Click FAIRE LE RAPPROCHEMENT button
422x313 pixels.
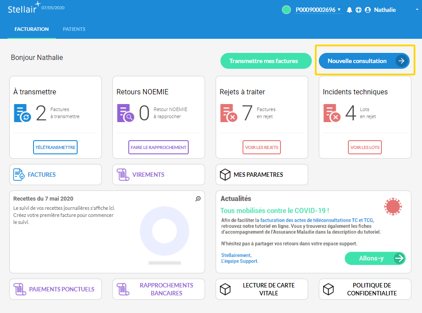158,147
